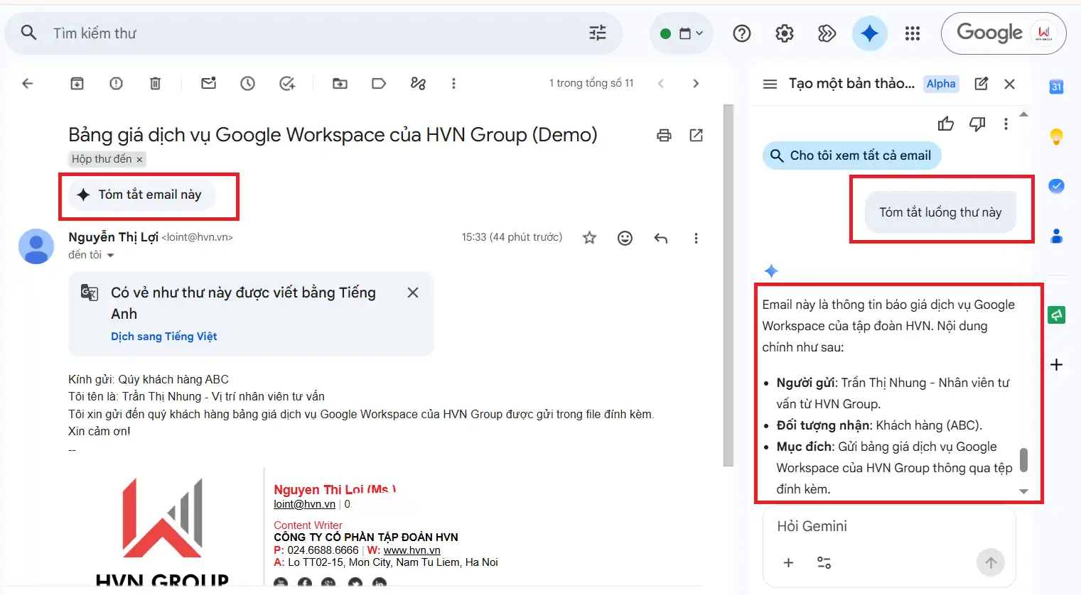Report this email as spam

pyautogui.click(x=116, y=84)
